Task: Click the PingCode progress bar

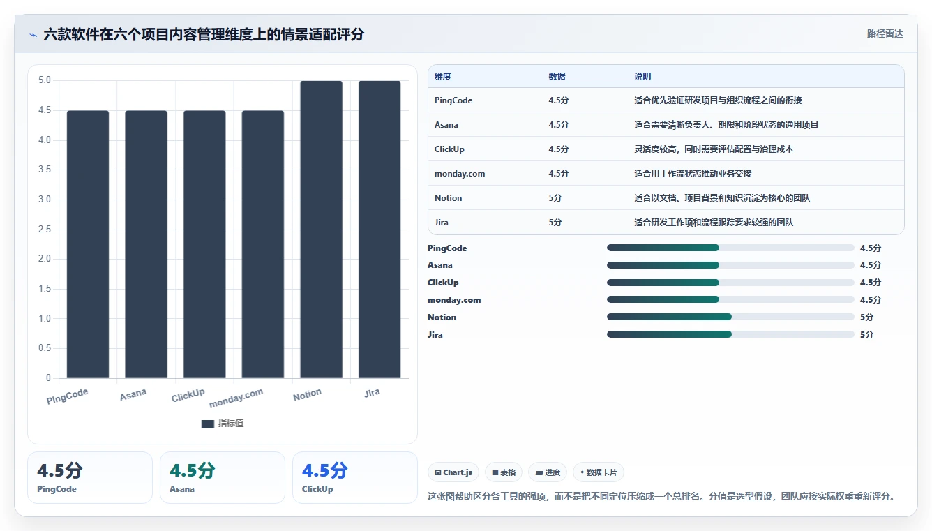Action: tap(730, 248)
